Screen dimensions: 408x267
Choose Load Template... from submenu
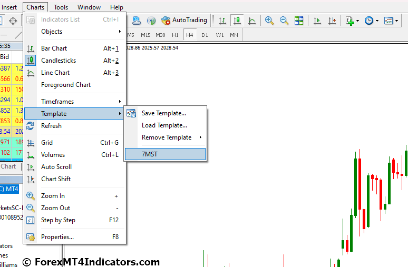coord(164,125)
